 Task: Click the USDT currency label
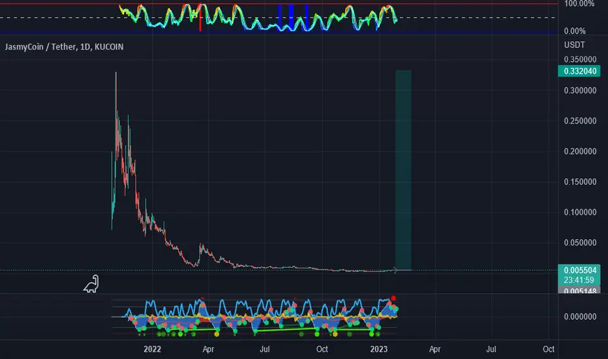[x=574, y=44]
